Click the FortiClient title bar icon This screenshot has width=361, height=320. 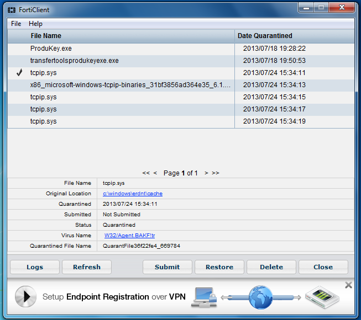point(12,10)
